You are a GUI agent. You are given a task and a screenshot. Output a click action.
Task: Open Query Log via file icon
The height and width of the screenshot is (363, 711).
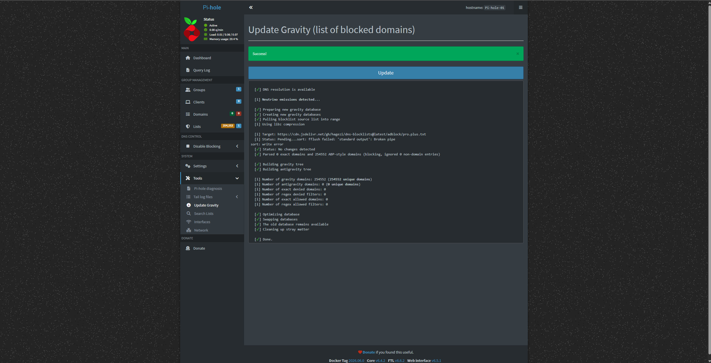(188, 70)
